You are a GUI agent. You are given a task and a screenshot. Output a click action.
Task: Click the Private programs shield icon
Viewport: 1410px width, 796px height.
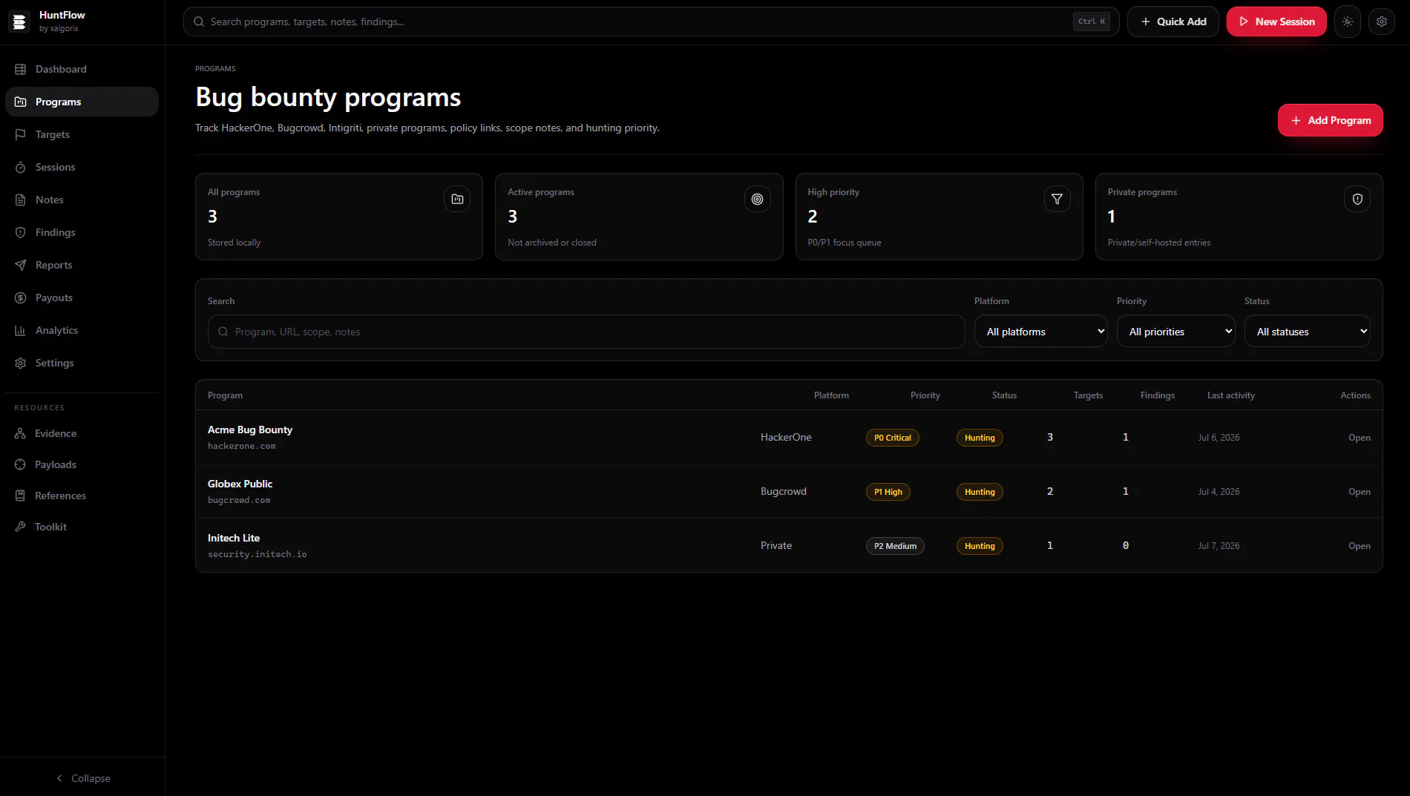pos(1357,199)
